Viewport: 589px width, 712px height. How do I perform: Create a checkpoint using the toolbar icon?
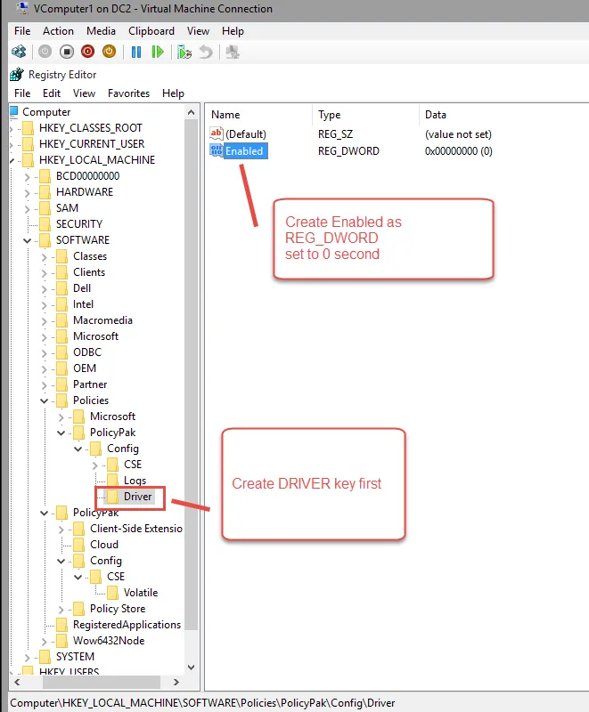pos(184,53)
